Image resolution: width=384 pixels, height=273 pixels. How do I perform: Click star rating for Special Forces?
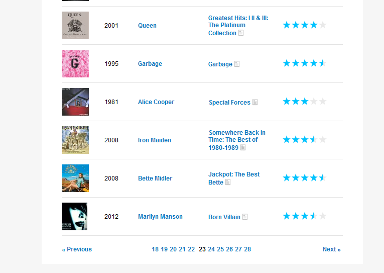pos(304,102)
